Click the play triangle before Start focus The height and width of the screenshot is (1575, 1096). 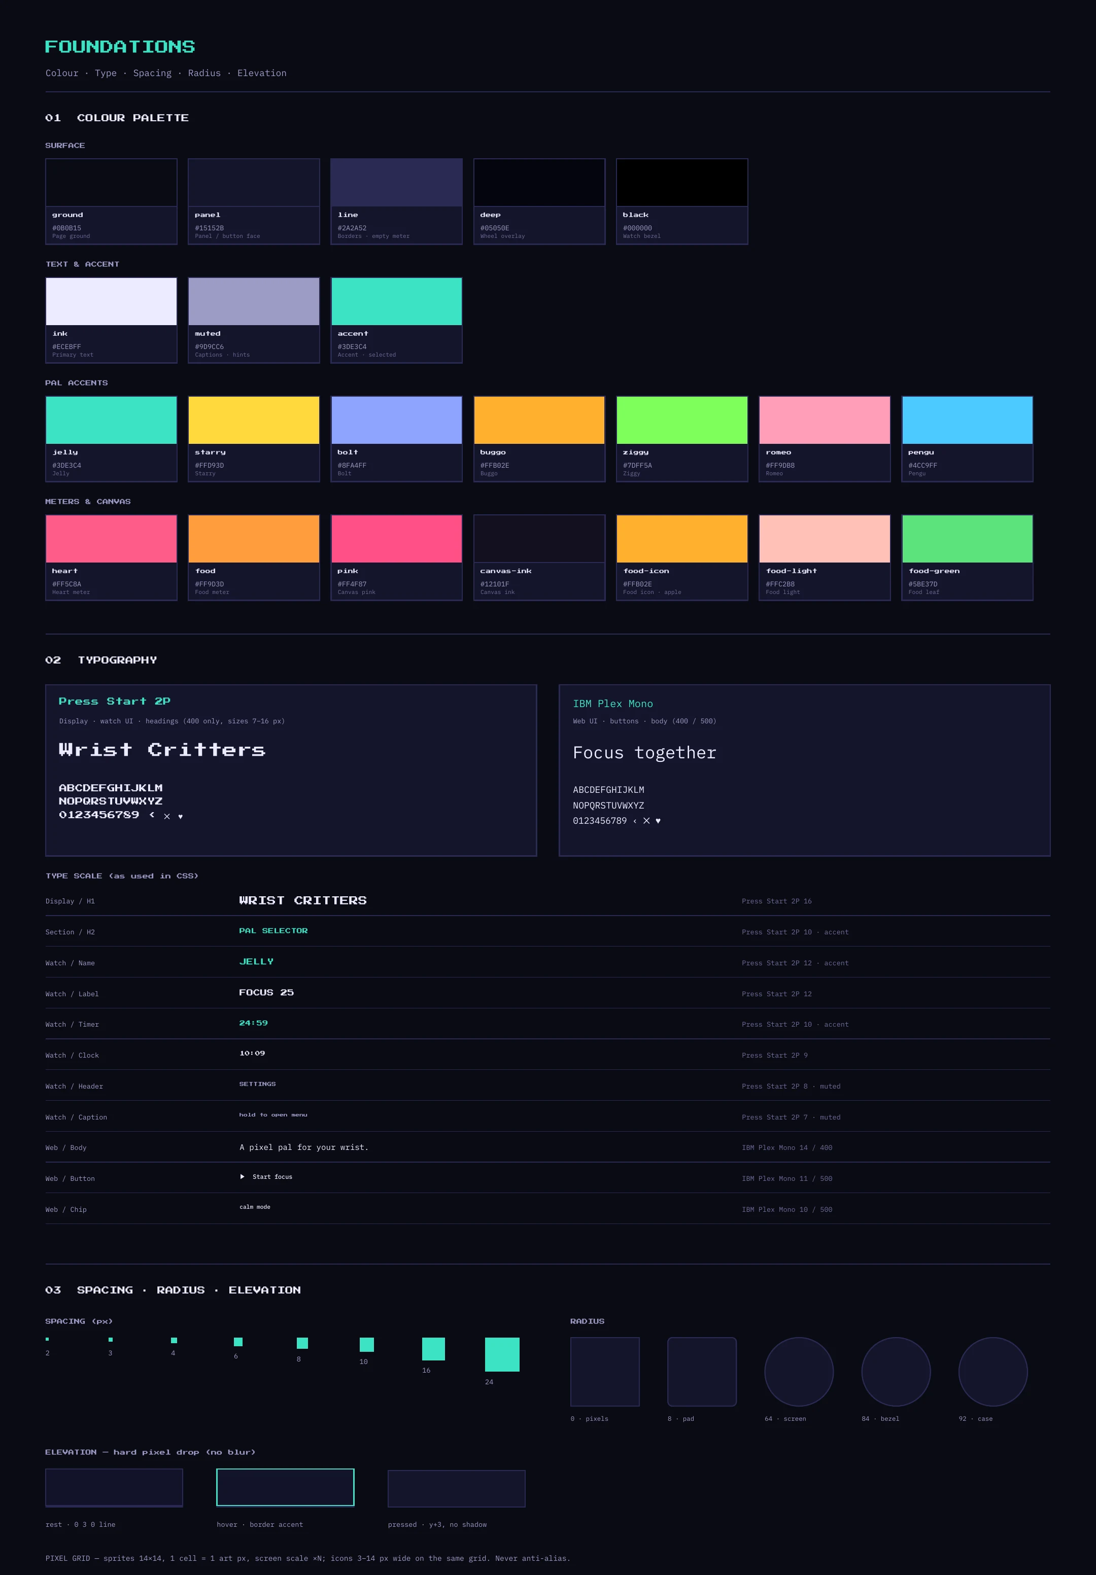tap(242, 1176)
